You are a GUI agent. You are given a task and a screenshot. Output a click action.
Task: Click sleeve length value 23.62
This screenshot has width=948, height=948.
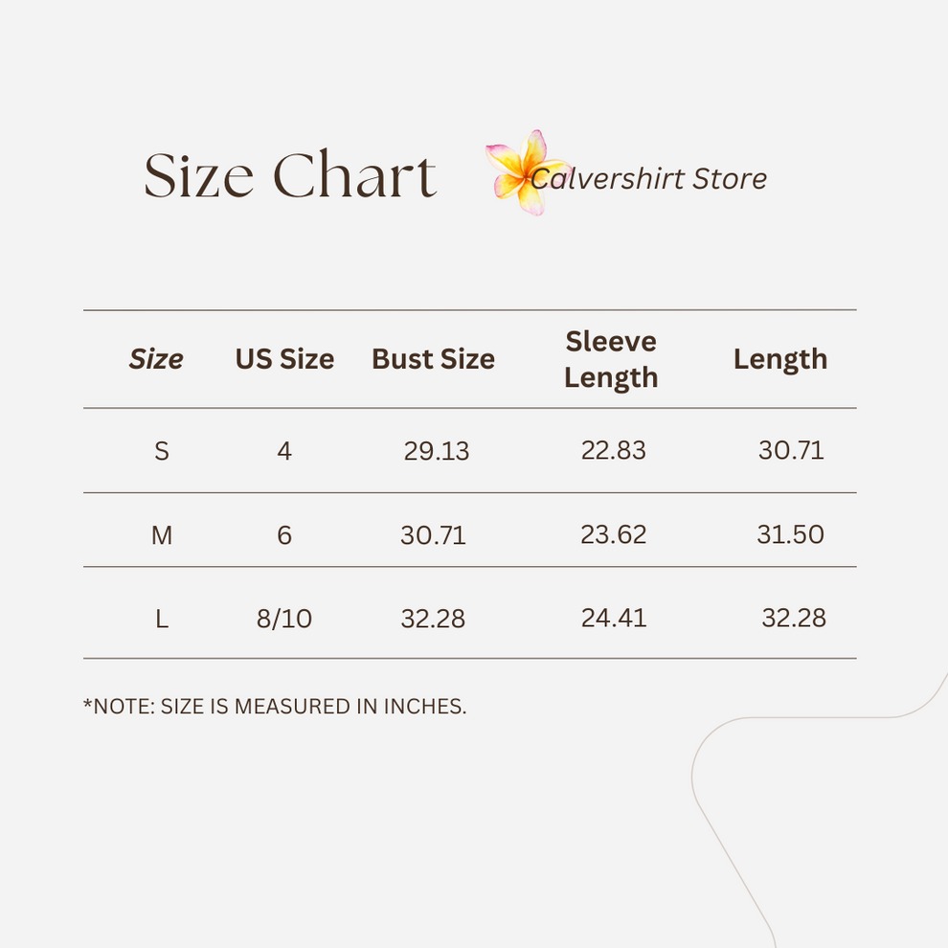(614, 534)
